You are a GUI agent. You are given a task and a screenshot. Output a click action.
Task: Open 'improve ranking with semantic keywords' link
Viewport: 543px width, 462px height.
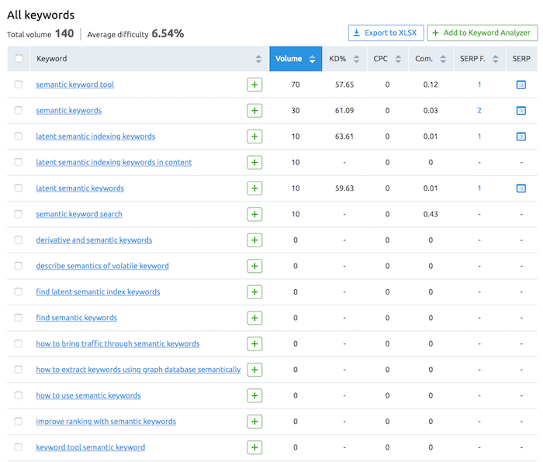click(106, 422)
